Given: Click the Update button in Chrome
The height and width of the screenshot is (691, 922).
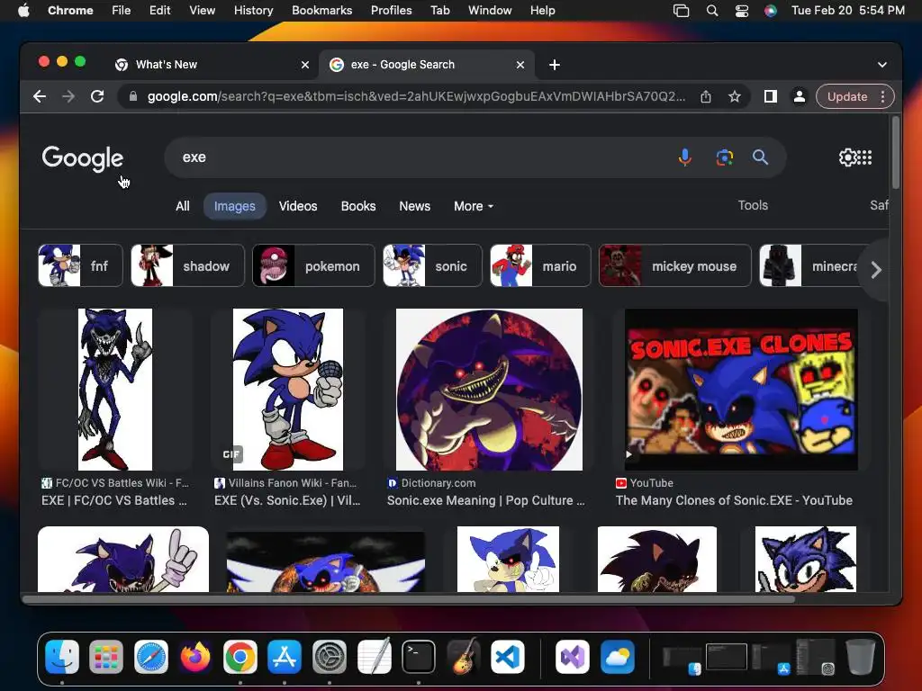Looking at the screenshot, I should [x=847, y=96].
